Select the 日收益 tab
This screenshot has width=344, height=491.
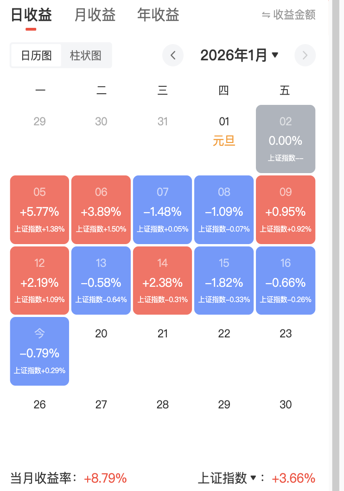click(x=31, y=15)
